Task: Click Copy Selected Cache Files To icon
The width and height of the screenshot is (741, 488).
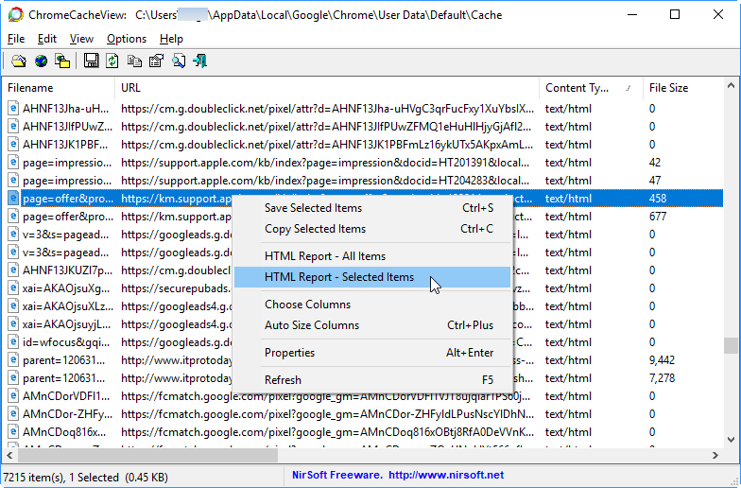Action: [x=62, y=61]
